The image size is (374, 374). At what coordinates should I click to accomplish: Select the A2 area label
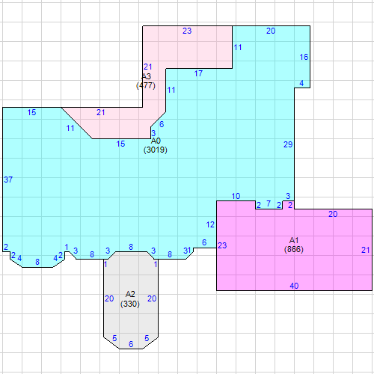click(130, 294)
